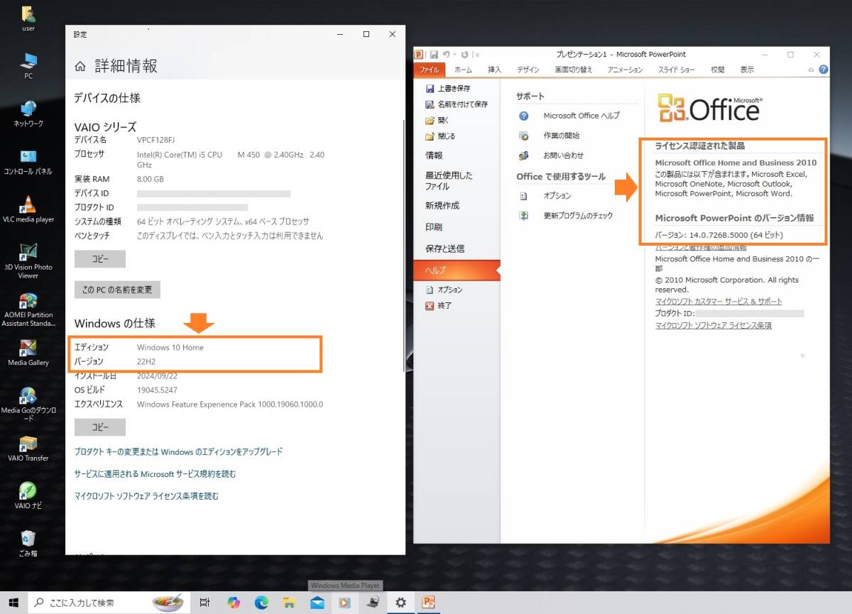Click the このPCの名前を変更 button
Image resolution: width=852 pixels, height=614 pixels.
pyautogui.click(x=117, y=290)
